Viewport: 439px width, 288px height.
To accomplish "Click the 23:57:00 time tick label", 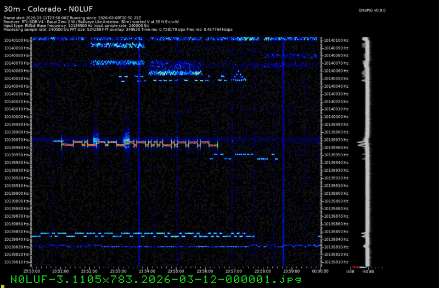I will [x=233, y=270].
